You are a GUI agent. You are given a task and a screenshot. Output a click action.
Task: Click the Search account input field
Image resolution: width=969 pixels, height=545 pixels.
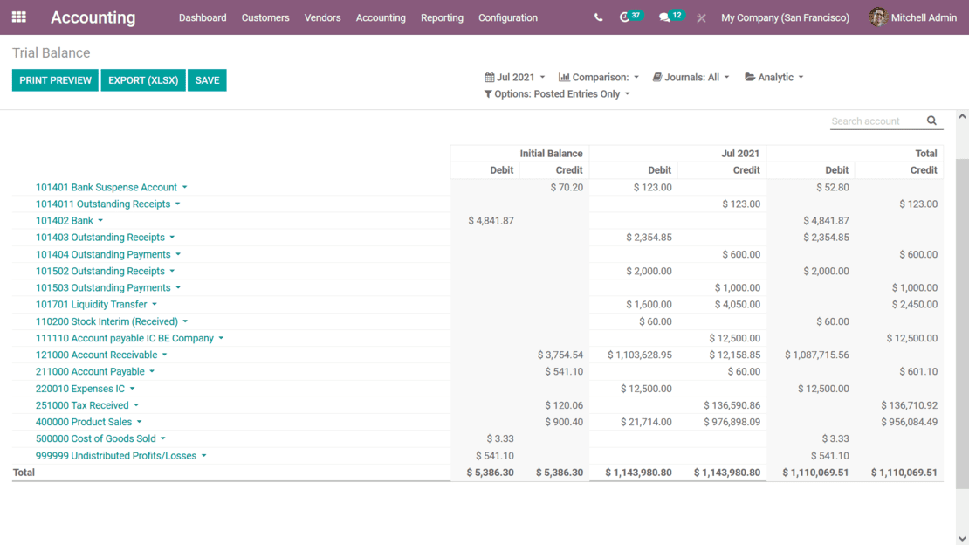pos(876,121)
